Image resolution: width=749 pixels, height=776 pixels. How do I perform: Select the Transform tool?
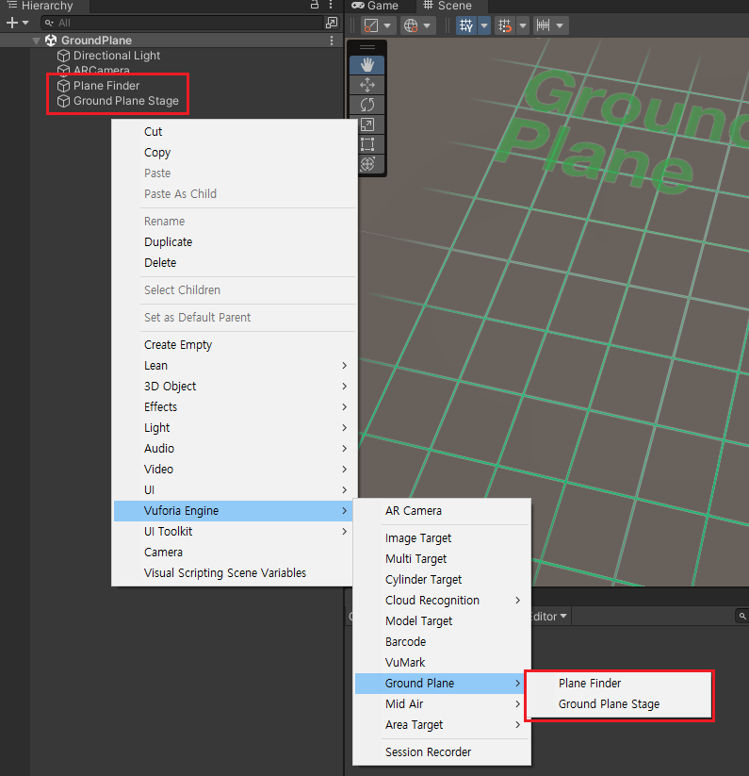(366, 163)
